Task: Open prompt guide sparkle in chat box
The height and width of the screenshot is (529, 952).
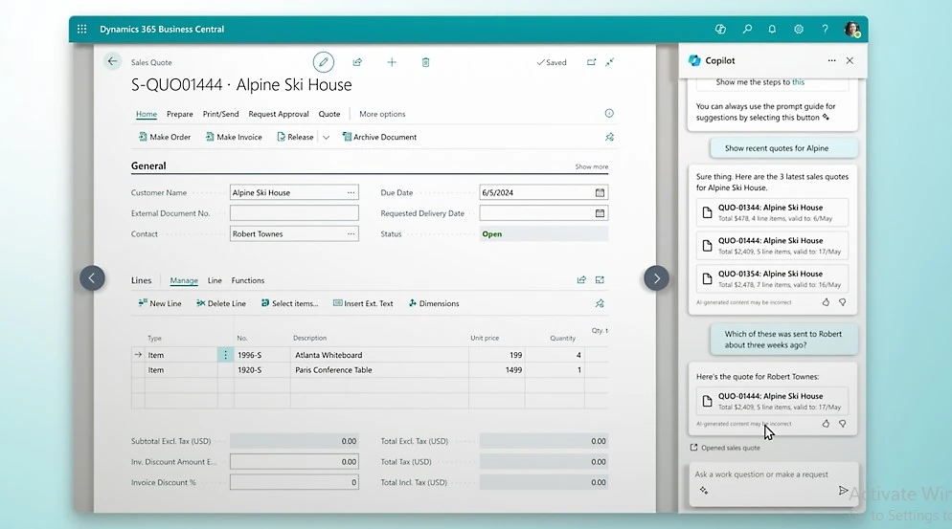Action: coord(704,490)
